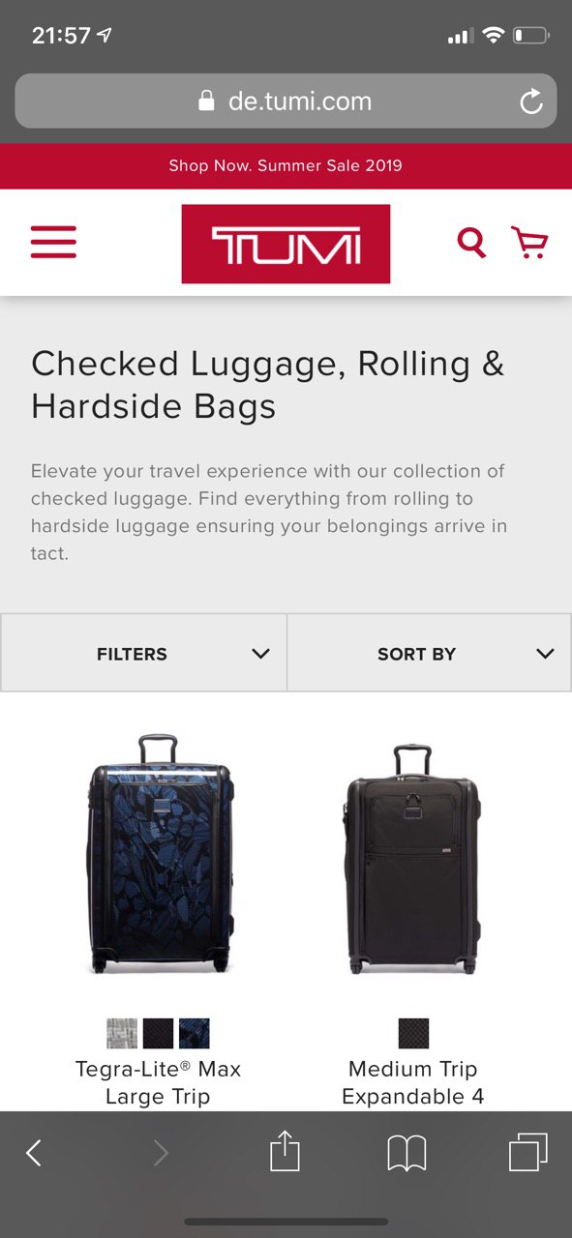Reload the page in Safari
572x1238 pixels.
[530, 102]
